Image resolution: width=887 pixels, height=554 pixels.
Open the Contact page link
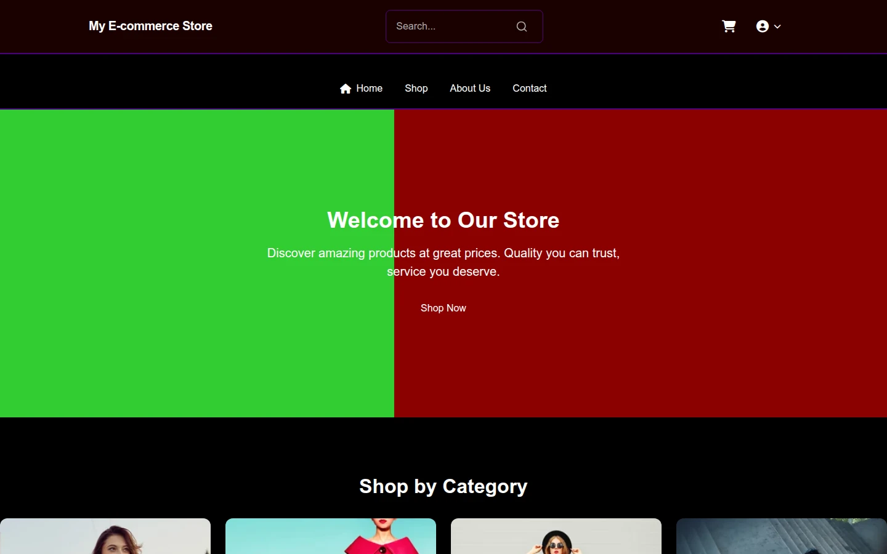tap(530, 89)
